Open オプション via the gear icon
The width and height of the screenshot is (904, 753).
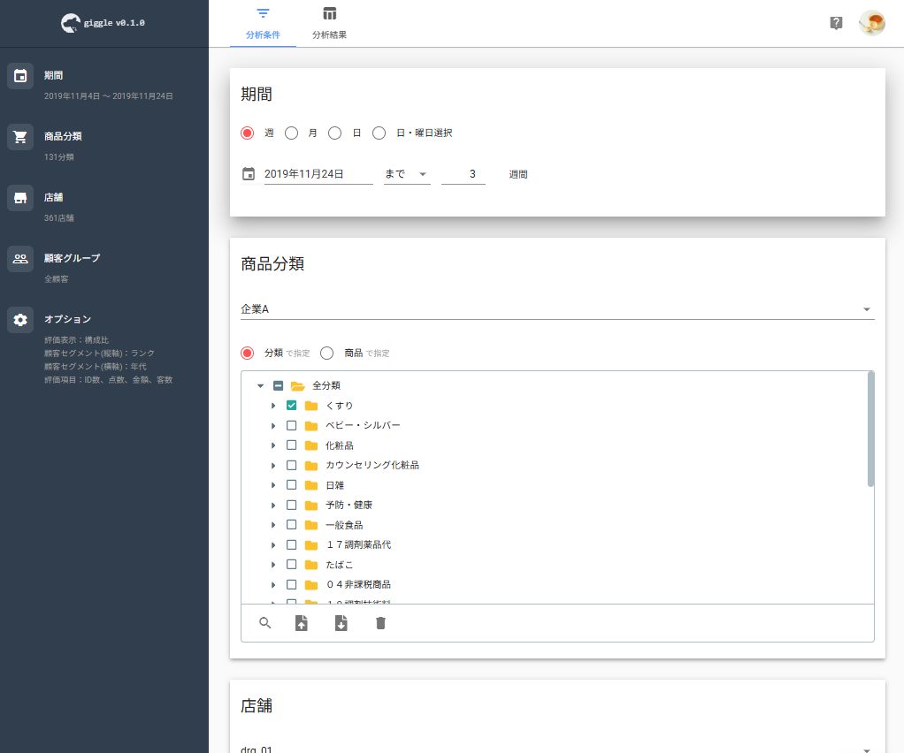pyautogui.click(x=20, y=320)
